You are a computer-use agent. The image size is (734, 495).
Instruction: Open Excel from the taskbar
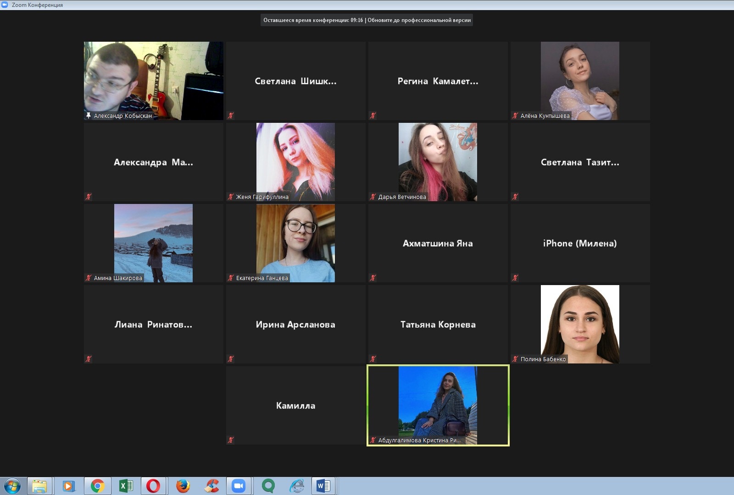pos(126,486)
